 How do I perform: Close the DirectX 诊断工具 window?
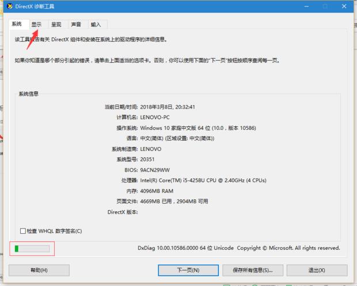(x=344, y=6)
